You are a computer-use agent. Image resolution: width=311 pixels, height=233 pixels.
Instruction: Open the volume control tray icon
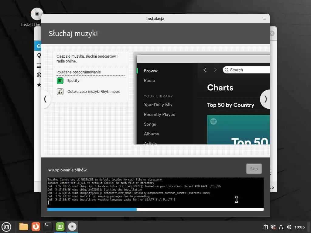289,227
